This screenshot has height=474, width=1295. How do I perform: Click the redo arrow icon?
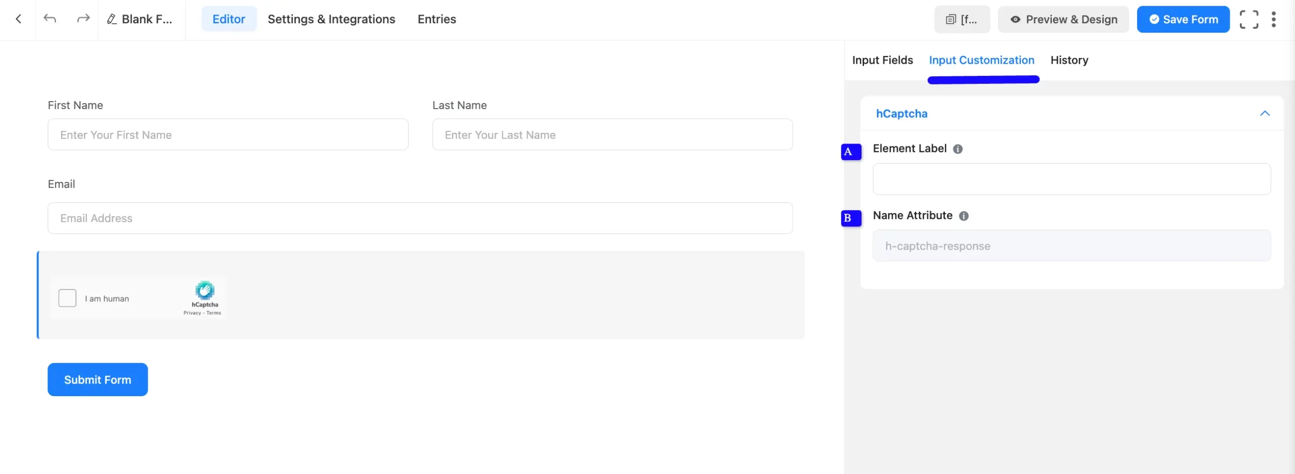(83, 19)
